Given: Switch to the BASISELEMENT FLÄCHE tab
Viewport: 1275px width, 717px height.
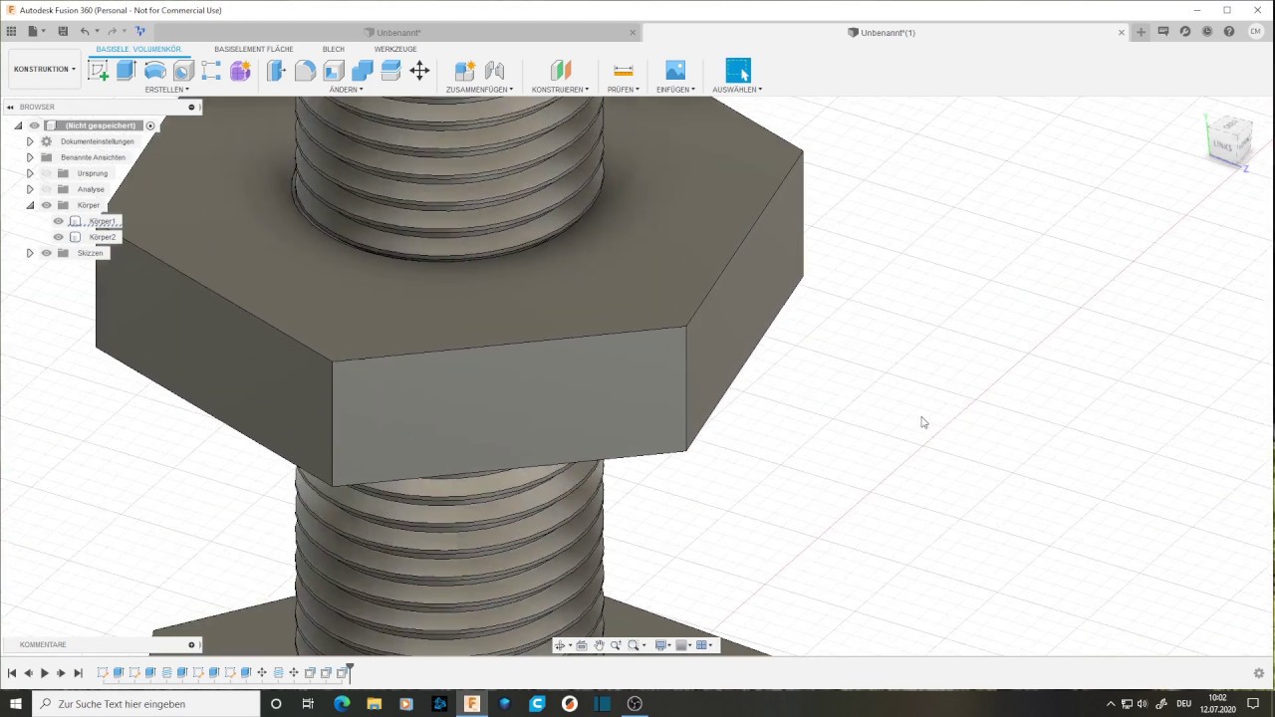Looking at the screenshot, I should [253, 49].
